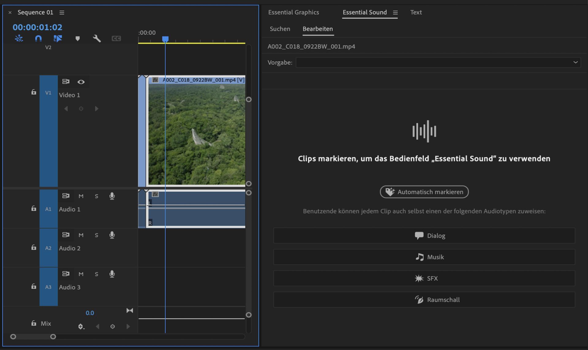Toggle the Mix track lock
The height and width of the screenshot is (350, 588).
tap(34, 323)
